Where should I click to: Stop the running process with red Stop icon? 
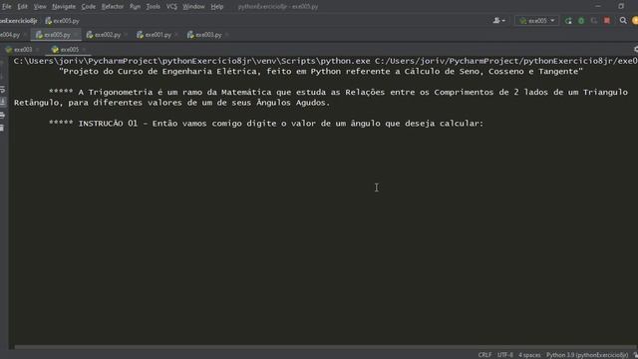[x=607, y=20]
